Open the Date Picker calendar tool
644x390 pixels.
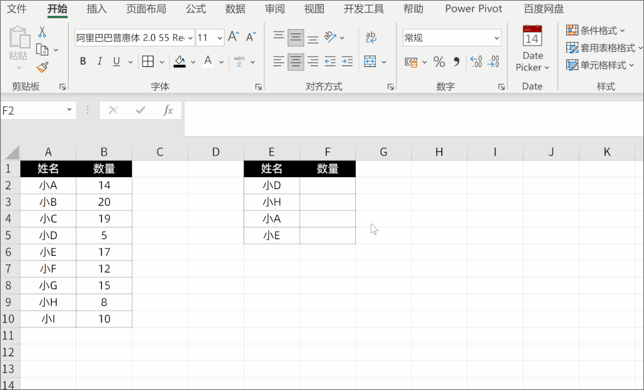pos(532,49)
